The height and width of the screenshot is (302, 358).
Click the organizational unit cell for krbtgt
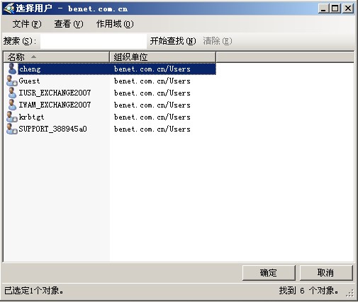point(152,117)
